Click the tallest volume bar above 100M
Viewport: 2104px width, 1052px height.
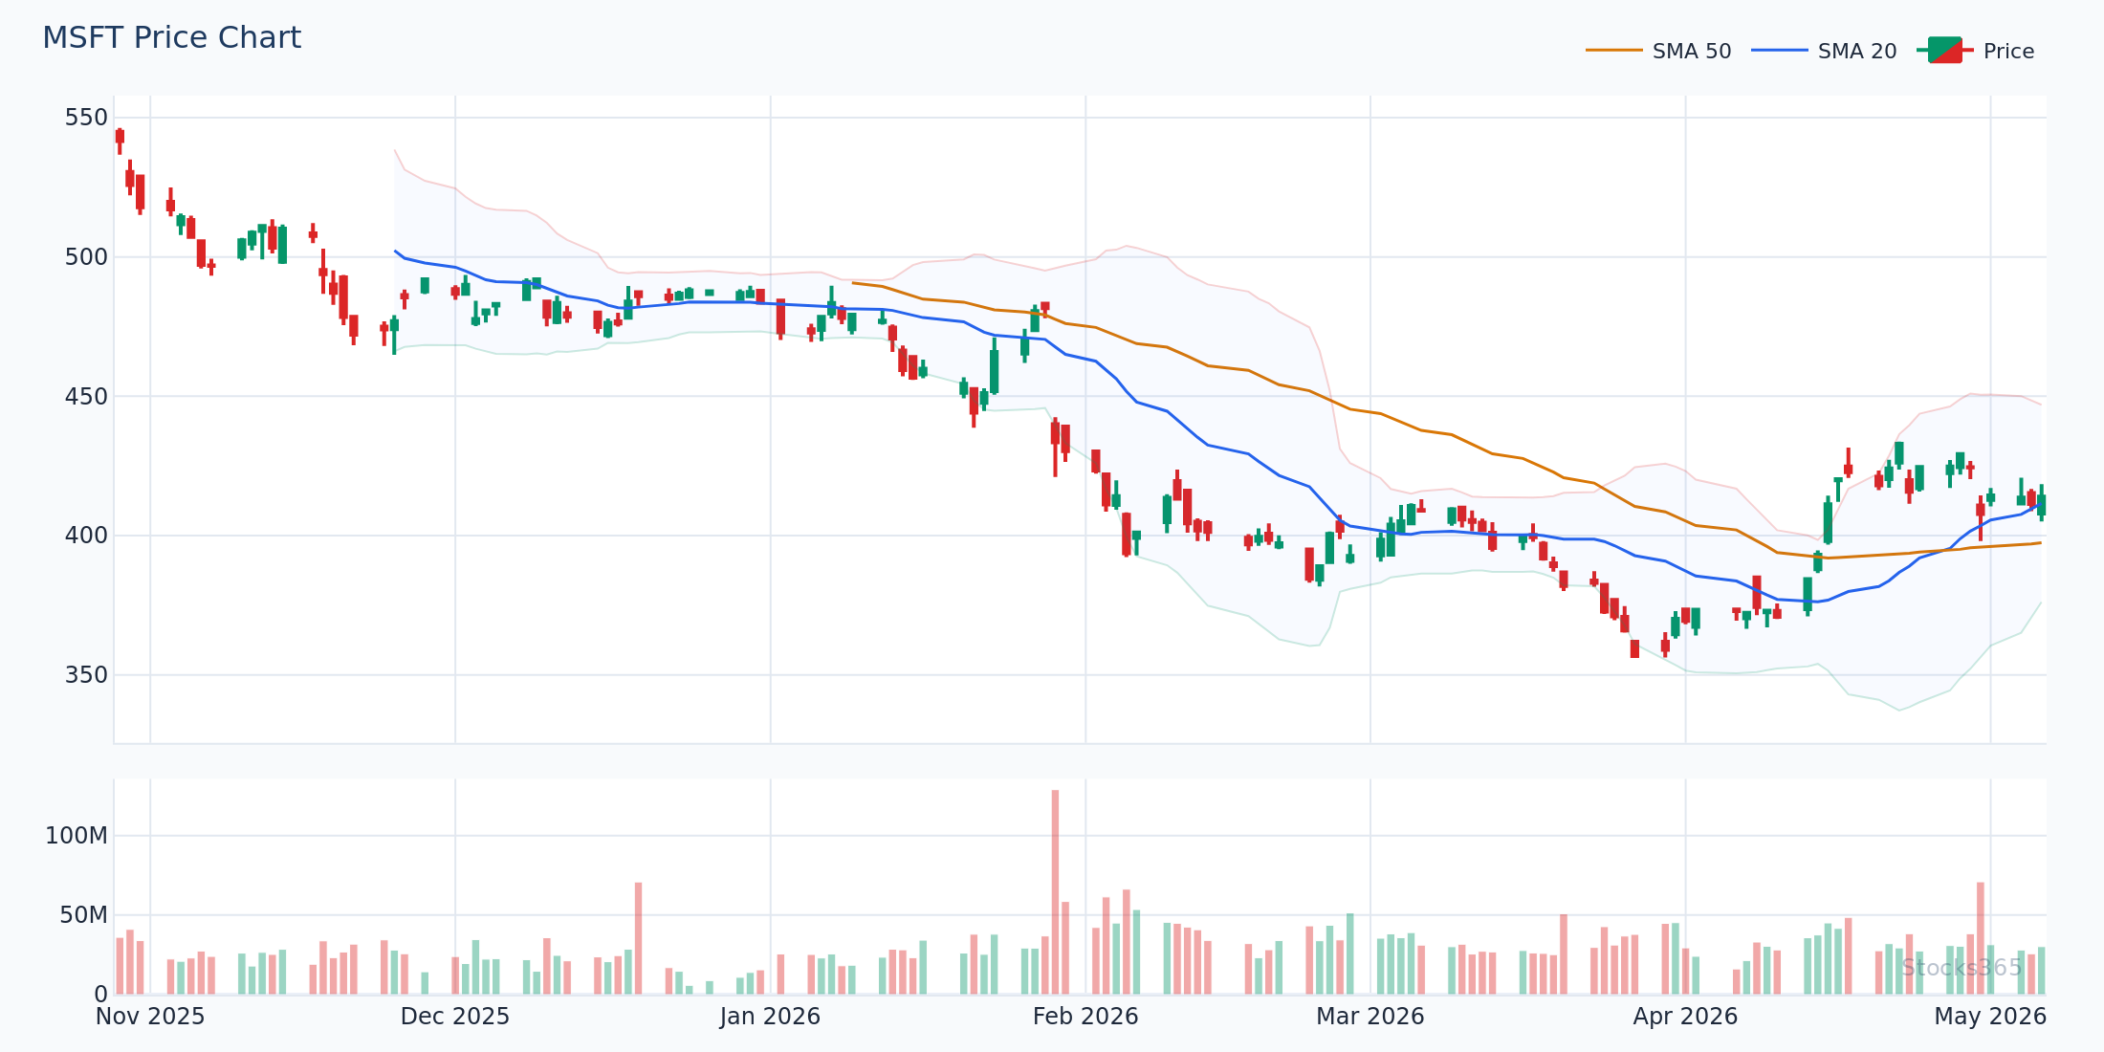(1055, 892)
